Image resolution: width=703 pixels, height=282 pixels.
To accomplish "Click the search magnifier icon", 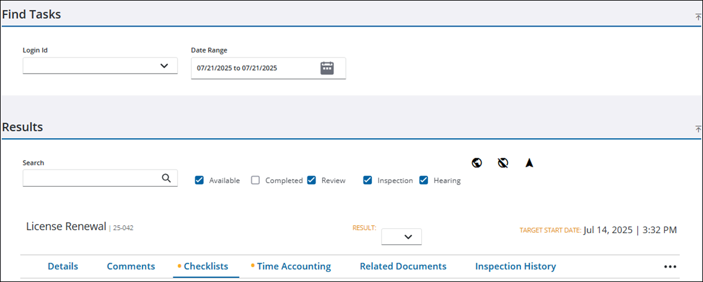I will tap(166, 178).
